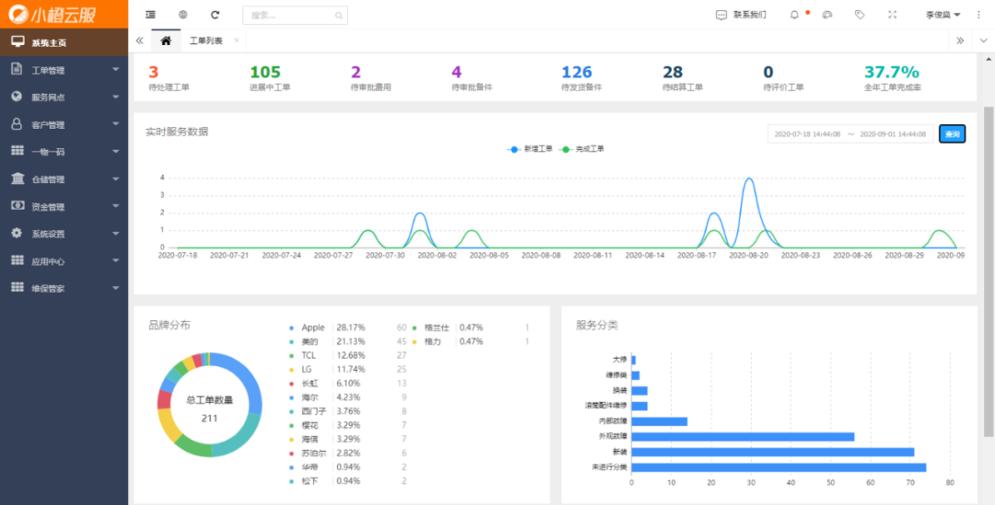The width and height of the screenshot is (995, 505).
Task: Open the user account dropdown
Action: [943, 15]
